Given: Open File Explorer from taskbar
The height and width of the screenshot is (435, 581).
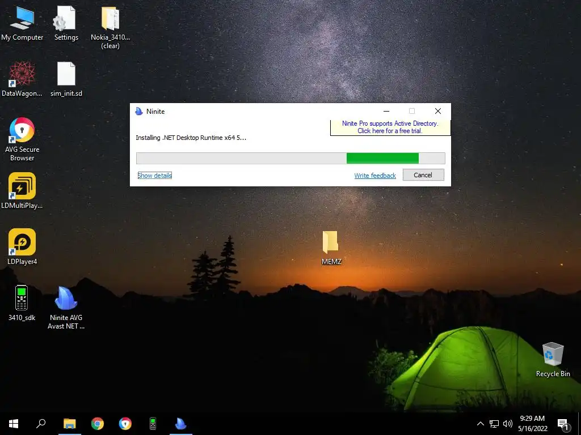Looking at the screenshot, I should click(69, 424).
